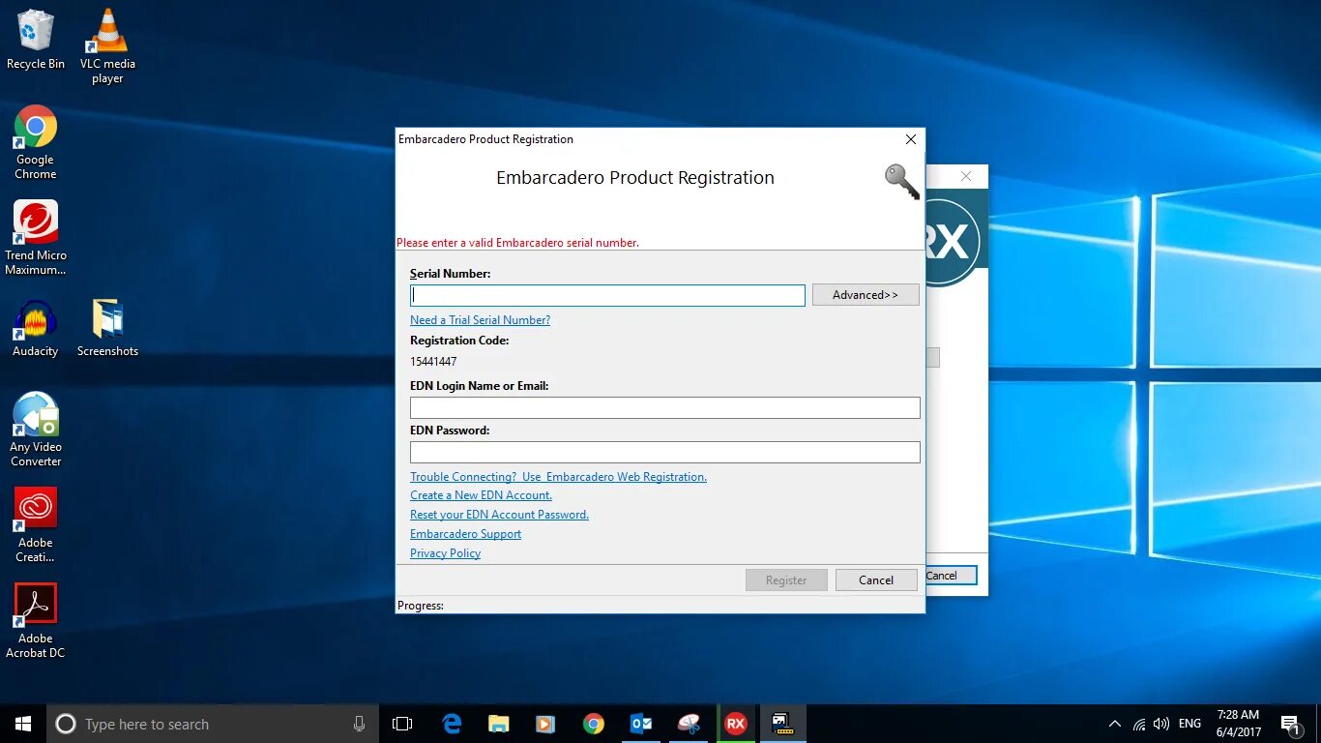Switch to the RX app in taskbar
Viewport: 1321px width, 743px height.
tap(736, 724)
